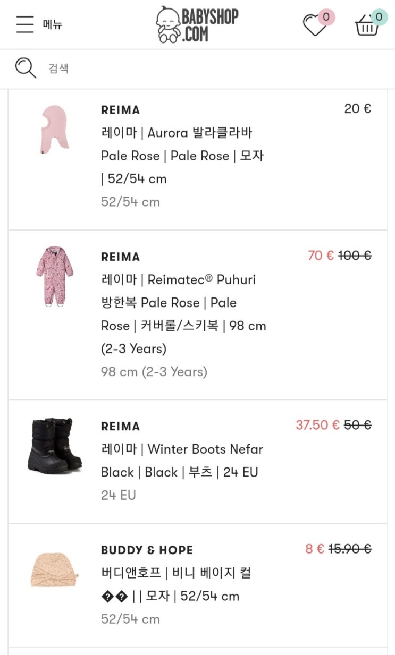Click the 70 € sale price
Screen dimensions: 395x655
pos(321,256)
